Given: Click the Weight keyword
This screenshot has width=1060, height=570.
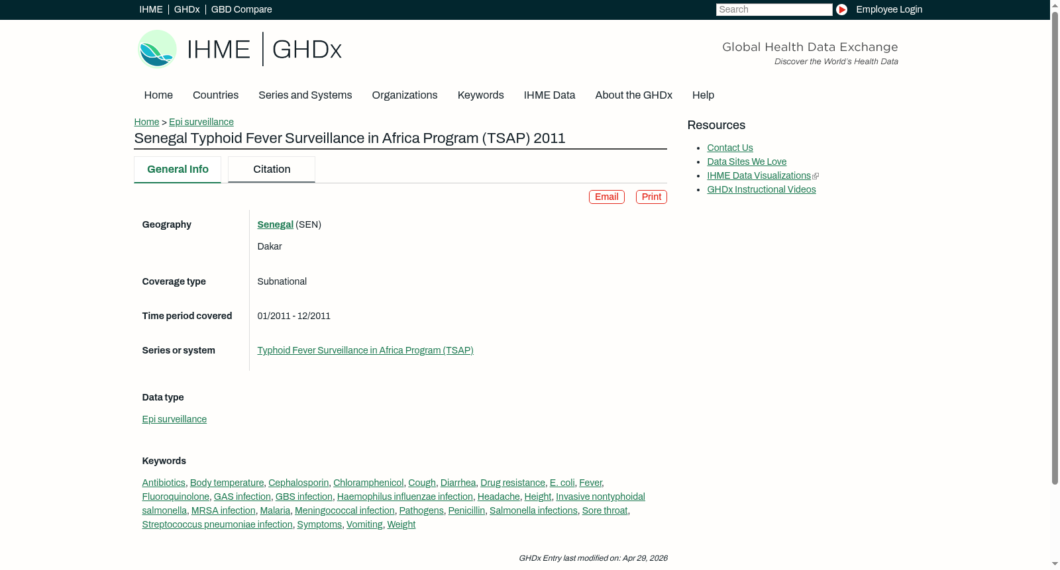Looking at the screenshot, I should coord(401,524).
